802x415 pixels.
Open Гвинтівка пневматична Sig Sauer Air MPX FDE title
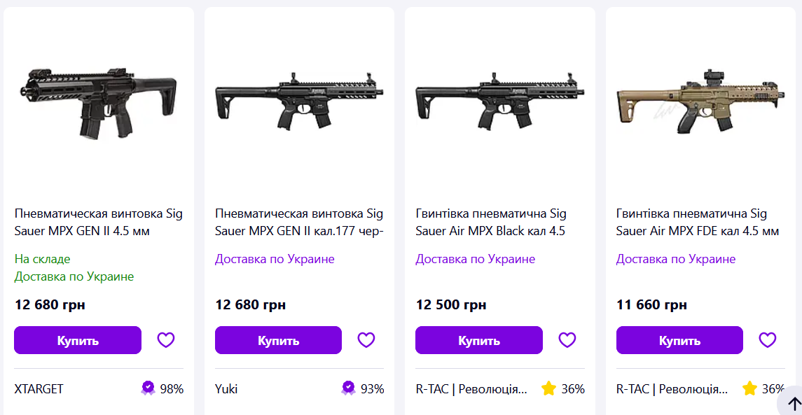(x=697, y=222)
